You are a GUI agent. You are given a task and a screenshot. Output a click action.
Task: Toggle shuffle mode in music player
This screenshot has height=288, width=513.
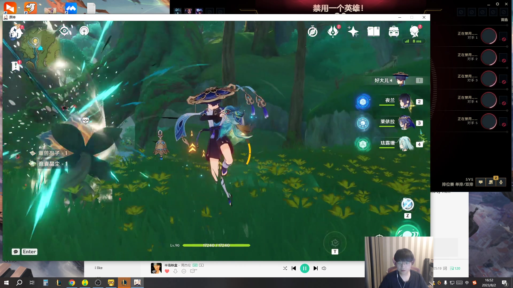pos(285,268)
